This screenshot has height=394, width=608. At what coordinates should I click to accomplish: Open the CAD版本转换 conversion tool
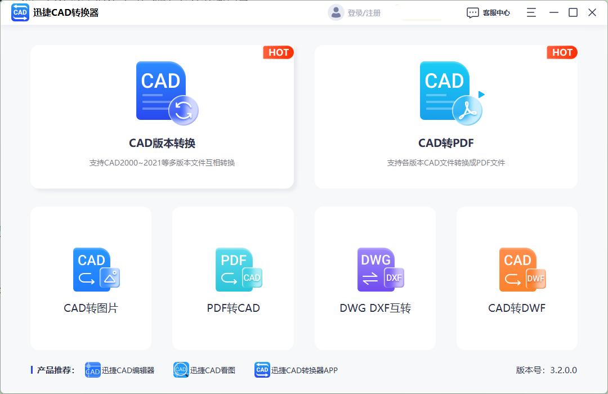click(162, 117)
